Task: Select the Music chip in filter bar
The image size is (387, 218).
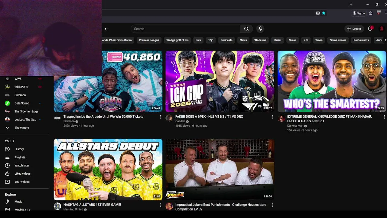Action: pos(278,40)
